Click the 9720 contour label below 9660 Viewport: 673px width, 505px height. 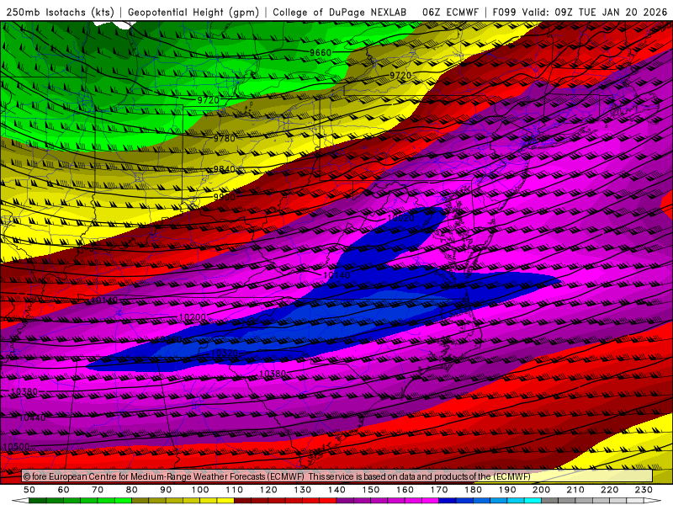400,76
